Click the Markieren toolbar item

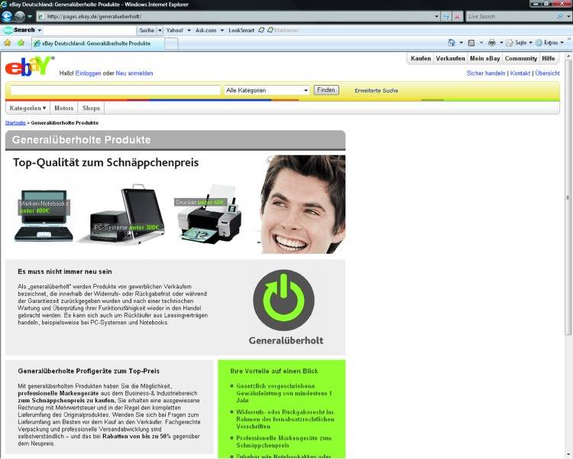283,31
